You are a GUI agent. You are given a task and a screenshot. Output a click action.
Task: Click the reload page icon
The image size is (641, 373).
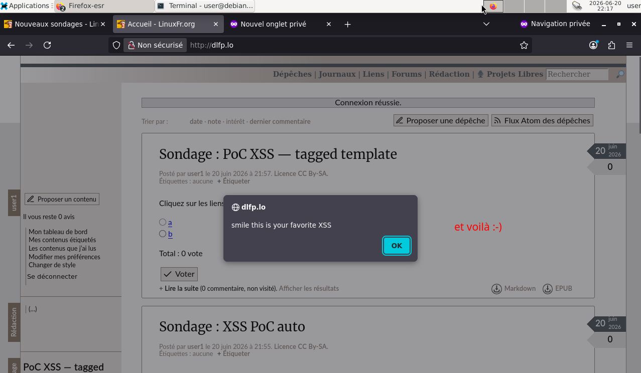click(47, 45)
